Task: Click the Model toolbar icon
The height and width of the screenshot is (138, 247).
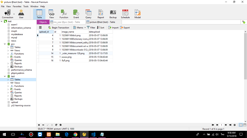Action: [137, 14]
